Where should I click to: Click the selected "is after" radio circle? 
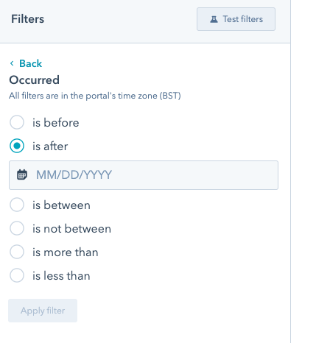point(17,146)
